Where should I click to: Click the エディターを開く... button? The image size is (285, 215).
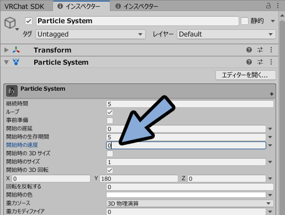click(246, 75)
